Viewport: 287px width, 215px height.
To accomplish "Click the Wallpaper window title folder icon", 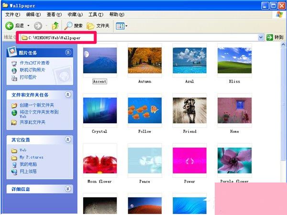I will click(x=5, y=5).
